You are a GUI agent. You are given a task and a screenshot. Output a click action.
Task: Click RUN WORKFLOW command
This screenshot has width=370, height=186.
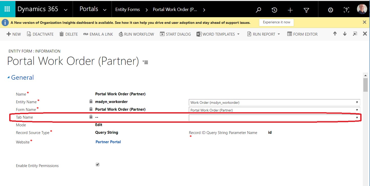click(136, 34)
